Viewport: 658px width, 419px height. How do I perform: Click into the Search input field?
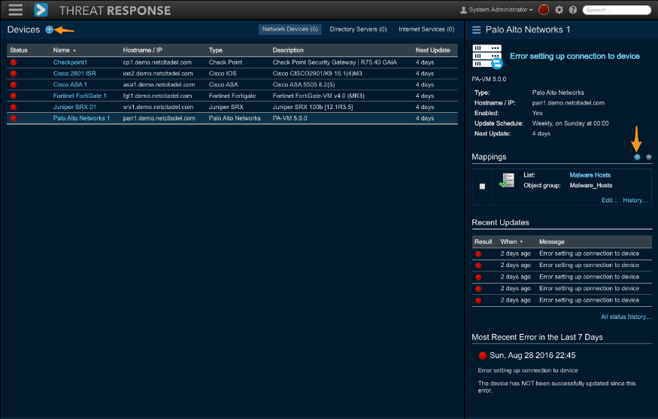pyautogui.click(x=618, y=10)
